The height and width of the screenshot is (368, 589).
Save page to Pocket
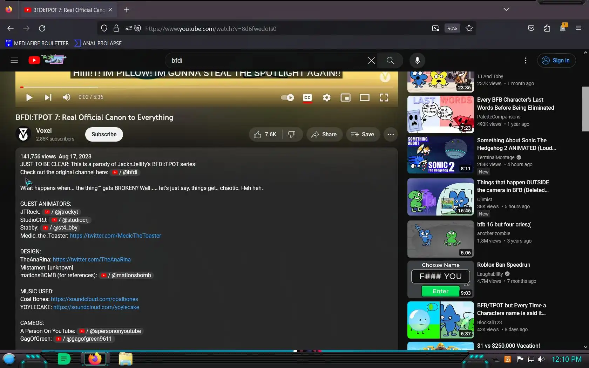(531, 28)
